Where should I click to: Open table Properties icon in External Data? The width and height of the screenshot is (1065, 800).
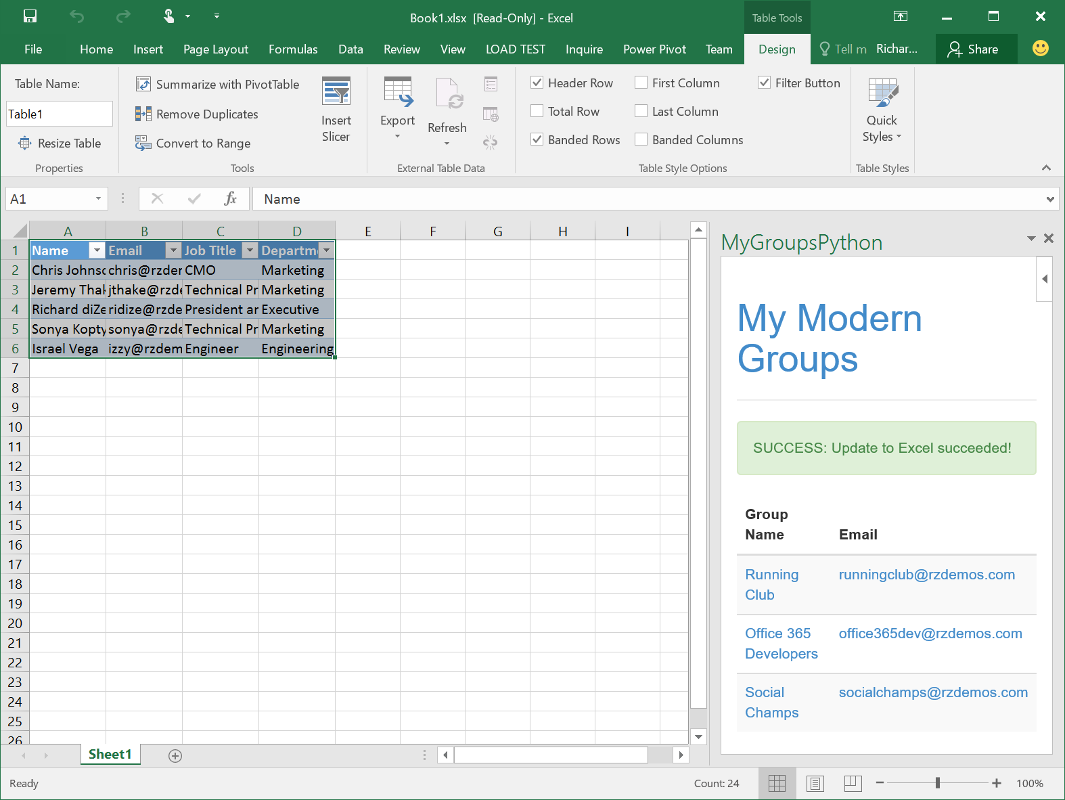click(491, 84)
